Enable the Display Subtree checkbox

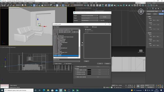point(54,64)
